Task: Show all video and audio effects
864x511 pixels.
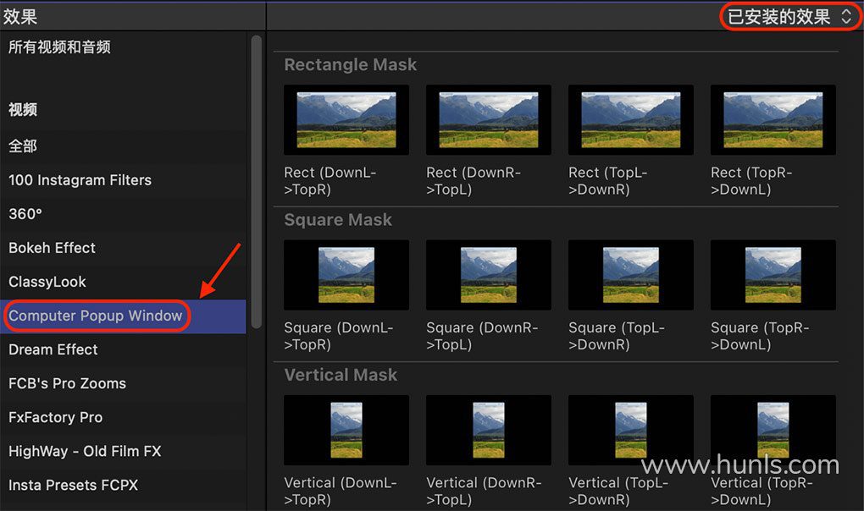Action: click(59, 47)
